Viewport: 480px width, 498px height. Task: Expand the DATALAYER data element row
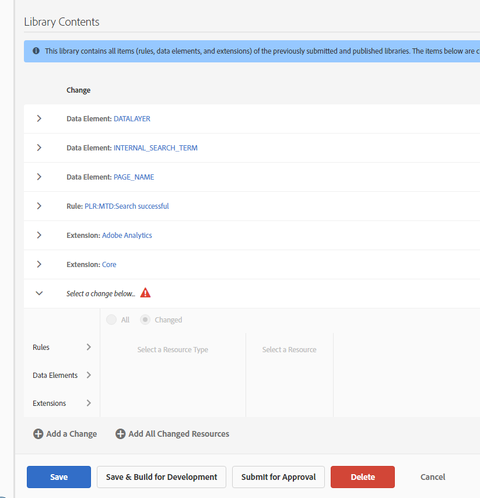point(39,118)
